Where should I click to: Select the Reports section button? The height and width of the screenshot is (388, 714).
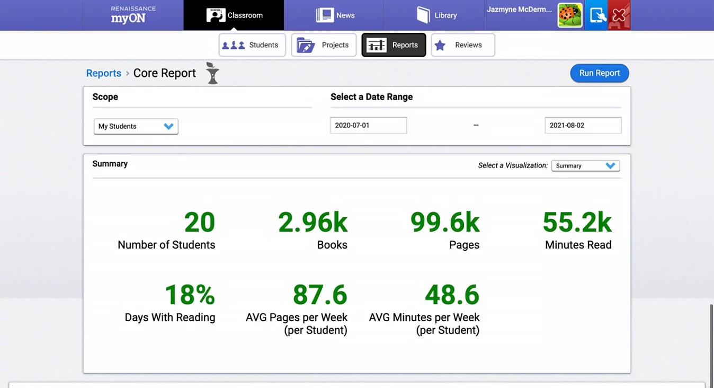[394, 45]
